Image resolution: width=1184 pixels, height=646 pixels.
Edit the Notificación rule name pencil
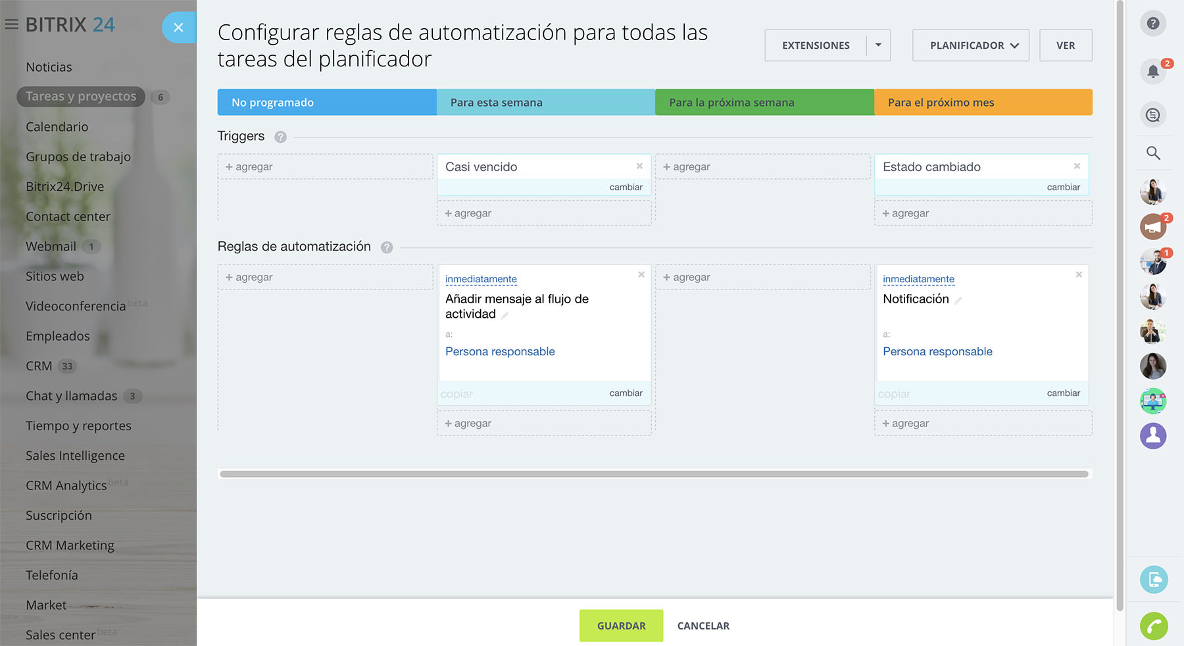(958, 300)
